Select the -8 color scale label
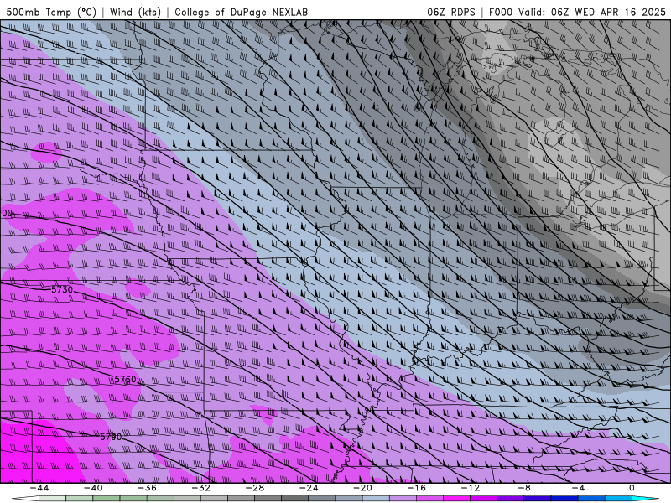 pyautogui.click(x=525, y=488)
